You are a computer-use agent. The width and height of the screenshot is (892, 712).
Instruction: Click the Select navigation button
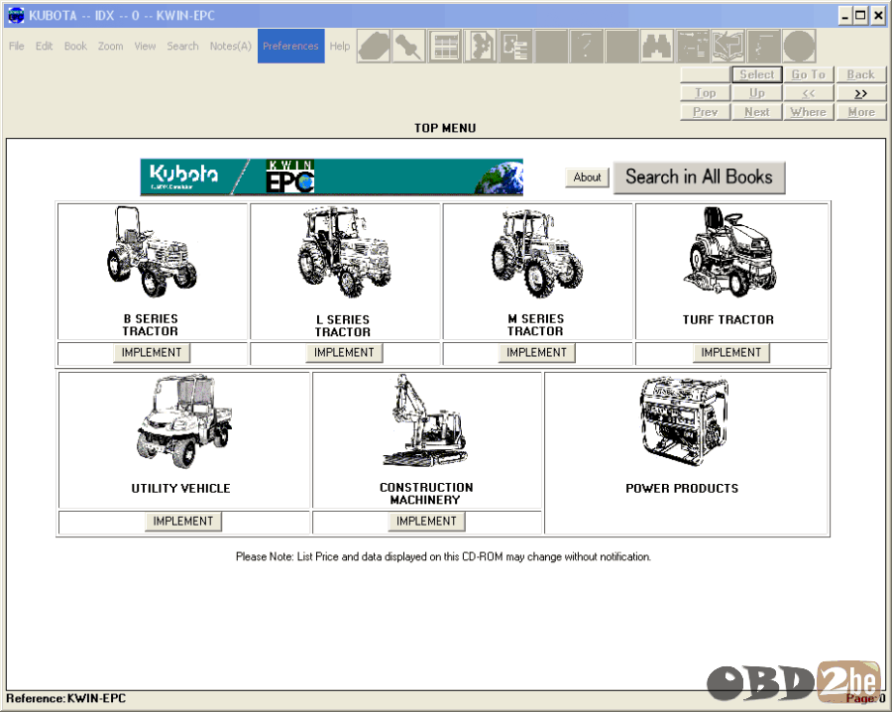756,74
